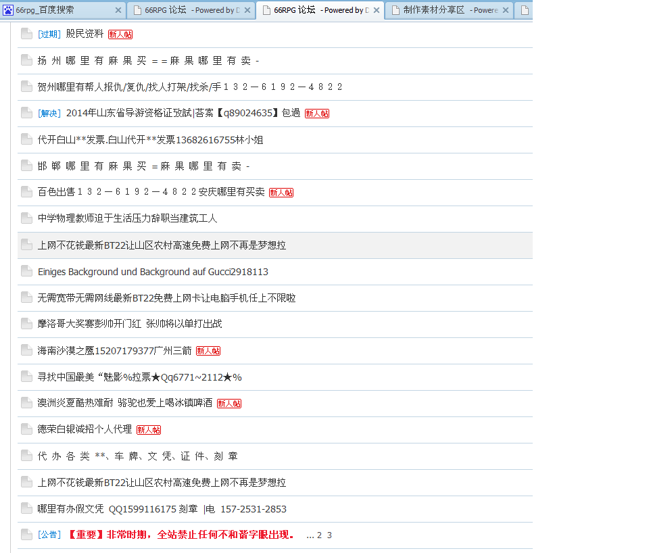Click the thread icon beside 海南沙漠之鹰 post
The image size is (649, 553).
point(26,350)
